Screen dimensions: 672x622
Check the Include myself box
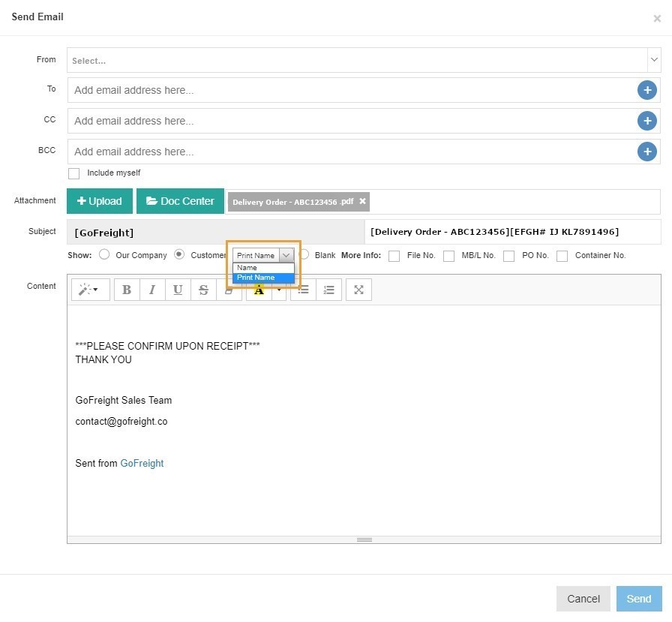pos(73,173)
